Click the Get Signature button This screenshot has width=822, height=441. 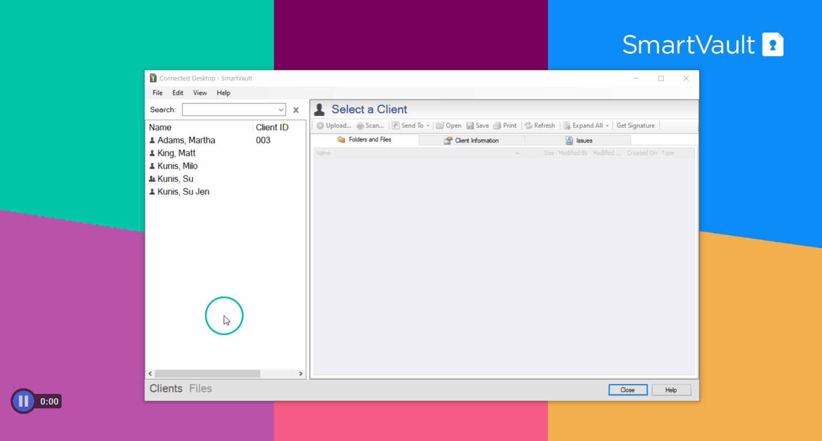click(636, 126)
